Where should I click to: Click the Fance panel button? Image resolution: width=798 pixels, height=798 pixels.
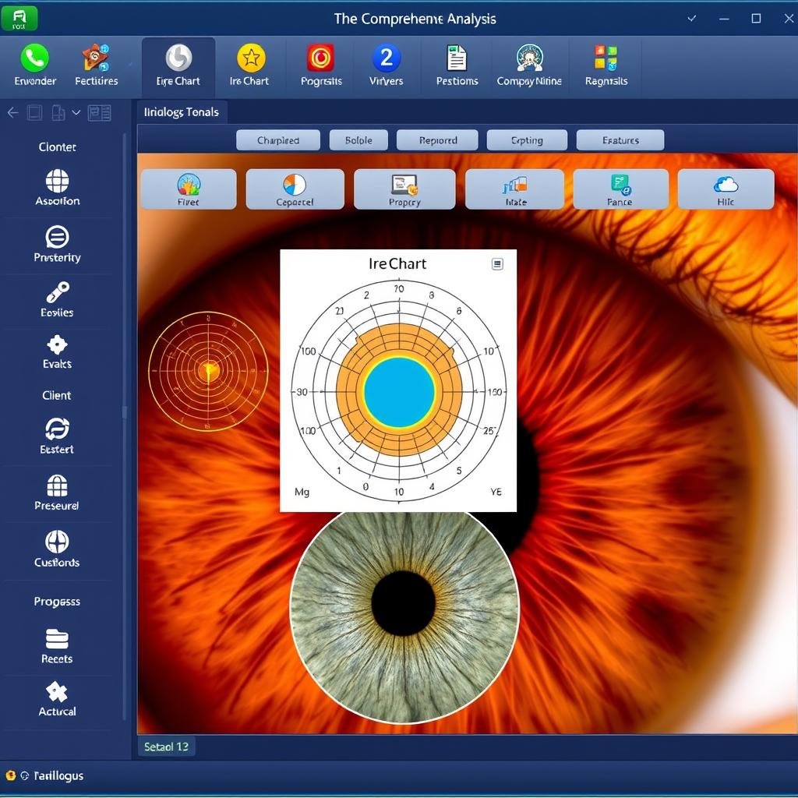coord(620,189)
